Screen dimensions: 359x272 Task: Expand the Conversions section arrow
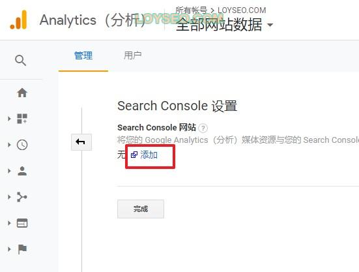9,249
